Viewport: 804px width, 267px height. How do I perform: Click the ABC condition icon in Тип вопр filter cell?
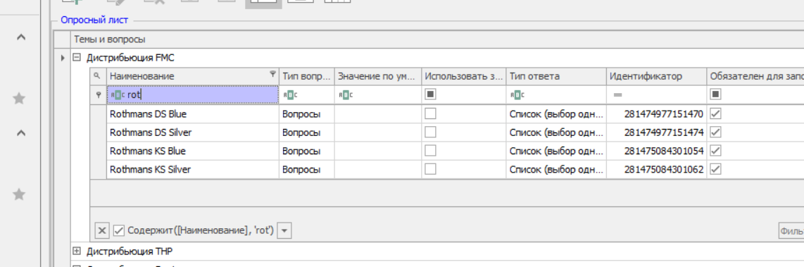[289, 94]
